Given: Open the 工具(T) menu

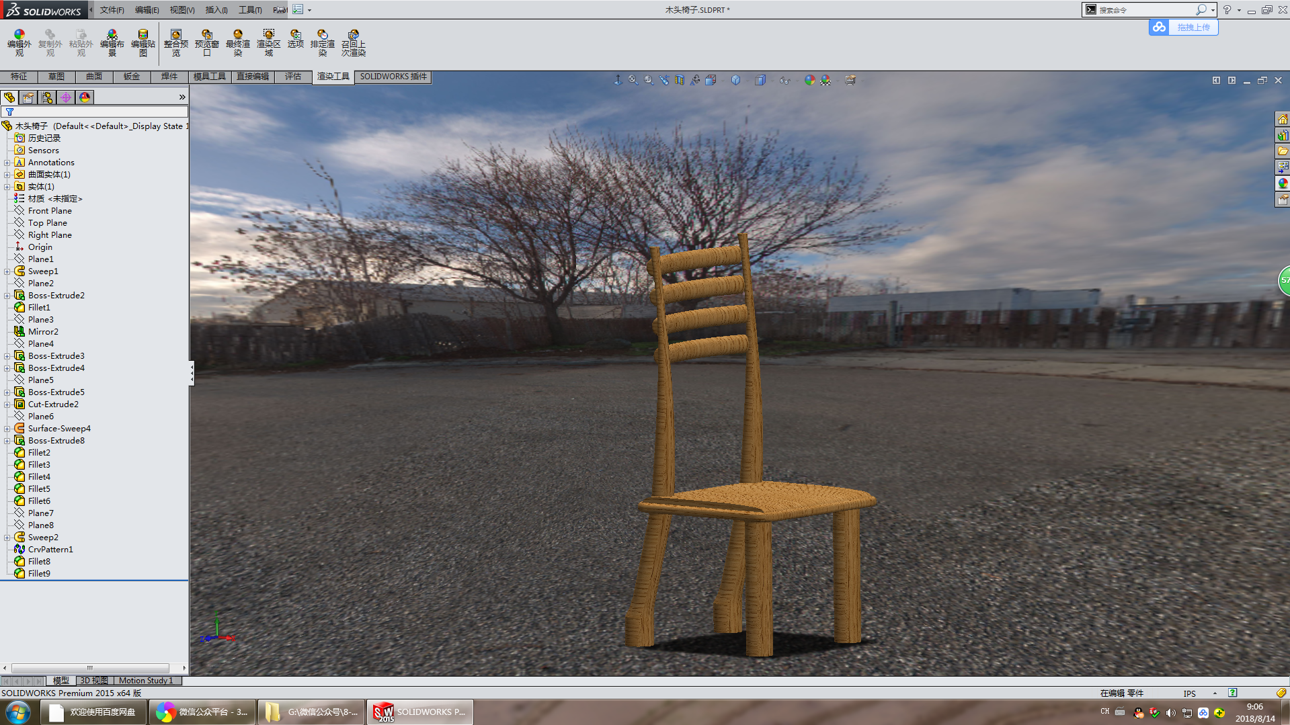Looking at the screenshot, I should click(x=250, y=10).
